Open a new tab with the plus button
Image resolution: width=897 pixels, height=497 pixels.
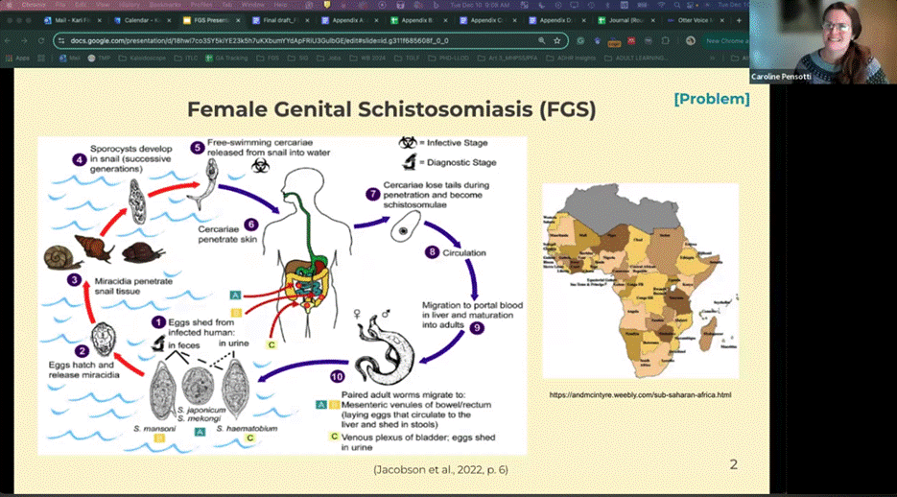[x=739, y=19]
